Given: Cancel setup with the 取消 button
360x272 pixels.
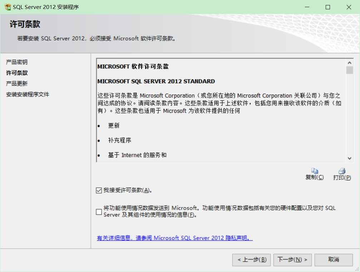Looking at the screenshot, I should 334,260.
